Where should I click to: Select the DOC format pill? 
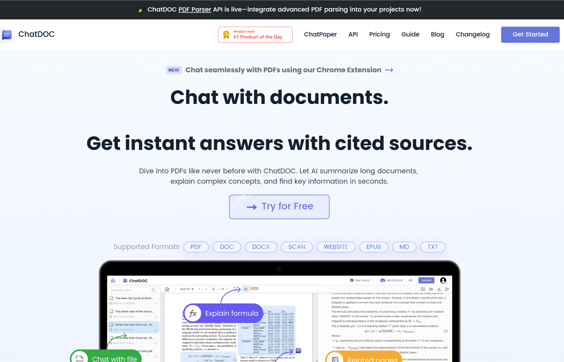(227, 247)
